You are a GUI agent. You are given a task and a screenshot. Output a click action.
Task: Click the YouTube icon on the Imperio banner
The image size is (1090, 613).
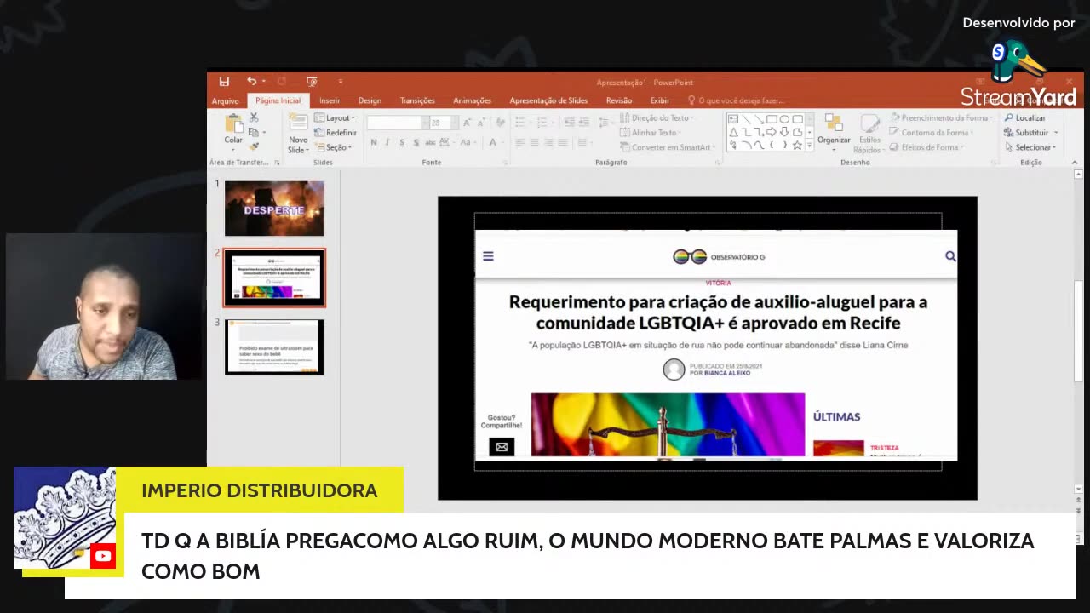[x=103, y=556]
